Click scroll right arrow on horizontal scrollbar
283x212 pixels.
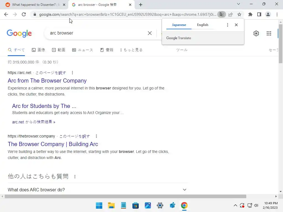coord(276,196)
